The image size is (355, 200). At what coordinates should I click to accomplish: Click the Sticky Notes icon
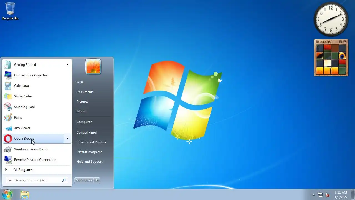8,96
